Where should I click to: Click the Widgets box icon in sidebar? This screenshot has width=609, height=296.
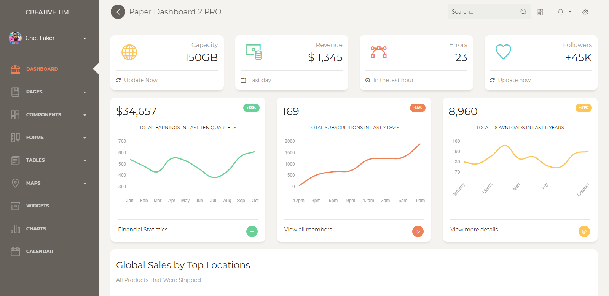point(15,206)
